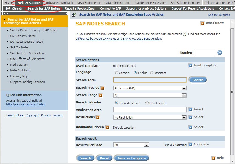Choose Exact search option
The image size is (235, 164).
tap(147, 103)
